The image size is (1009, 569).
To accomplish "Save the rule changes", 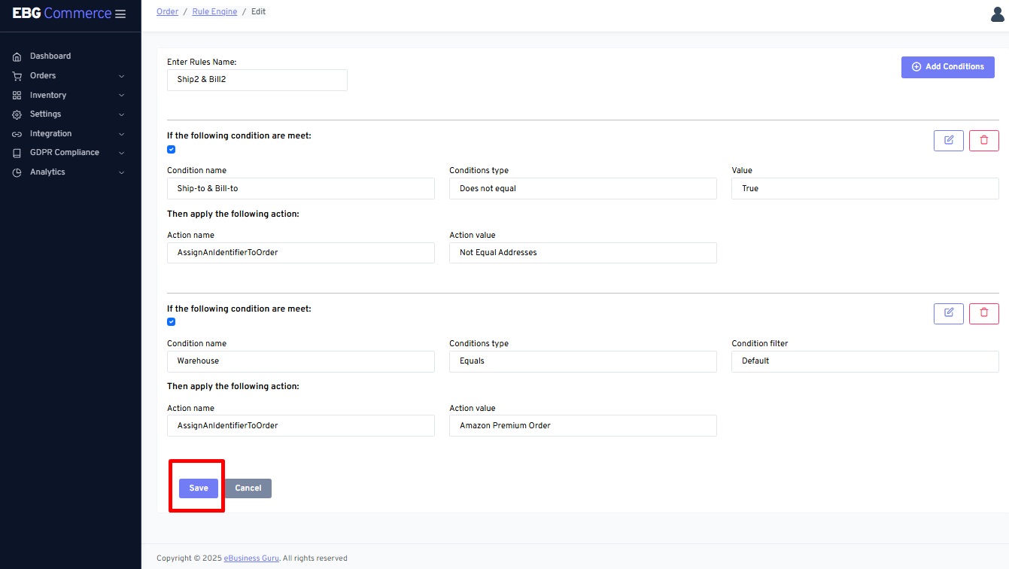I will tap(199, 488).
